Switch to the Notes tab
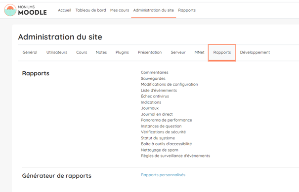The image size is (299, 192). [x=101, y=52]
